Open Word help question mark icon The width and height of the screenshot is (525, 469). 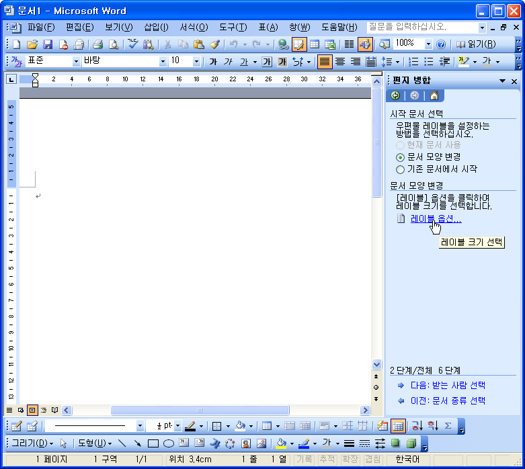[x=441, y=44]
